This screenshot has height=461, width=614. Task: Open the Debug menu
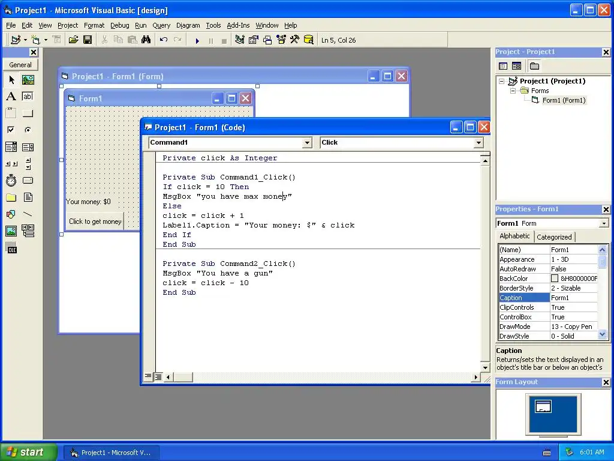[119, 25]
